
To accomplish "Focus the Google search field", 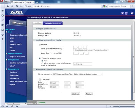I will [x=119, y=6].
